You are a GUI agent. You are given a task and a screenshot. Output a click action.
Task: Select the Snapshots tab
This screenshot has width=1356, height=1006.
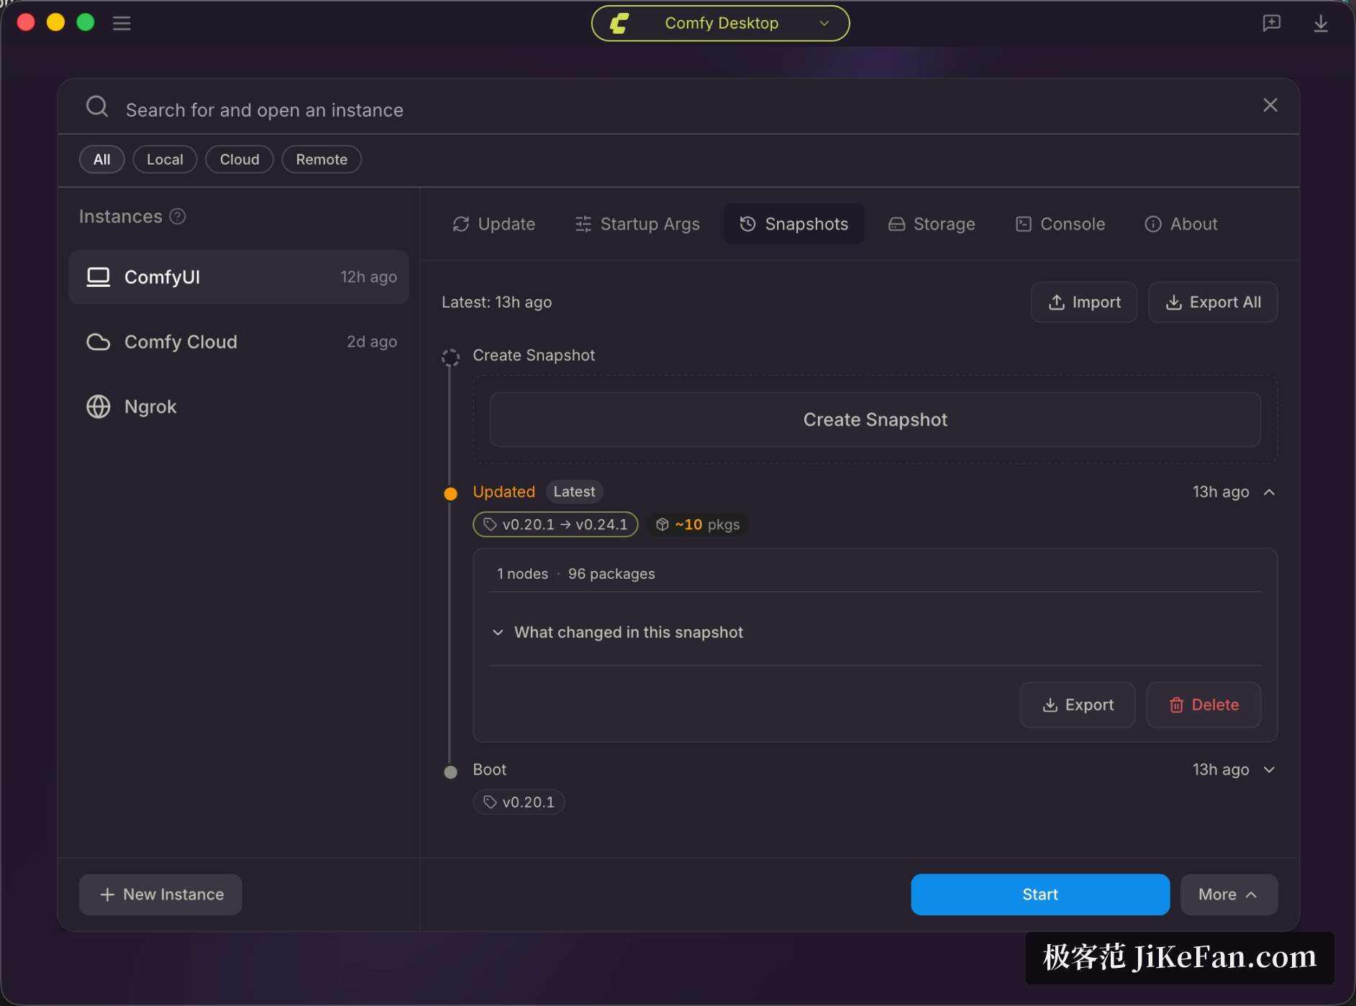(x=793, y=224)
